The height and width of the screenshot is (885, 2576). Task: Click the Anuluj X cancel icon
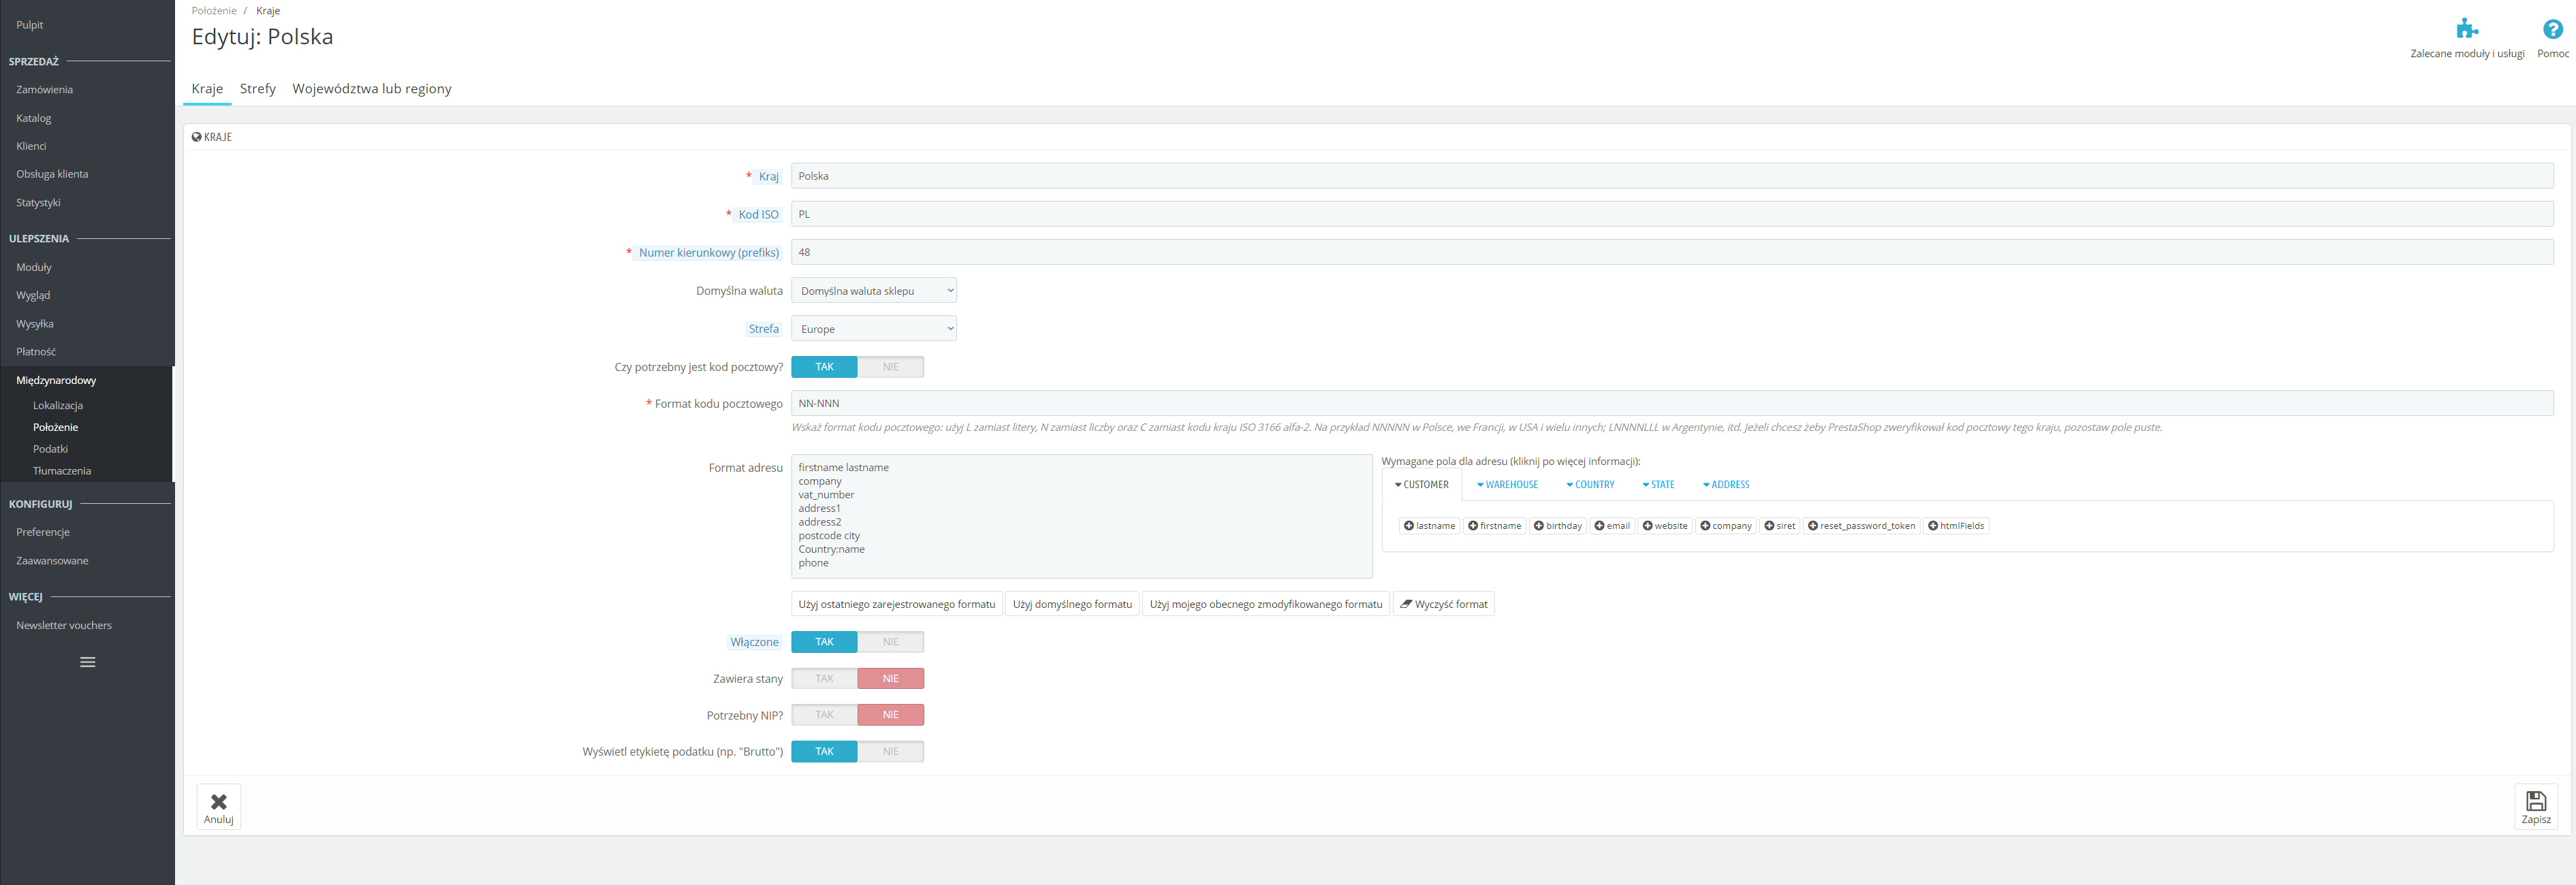click(219, 801)
